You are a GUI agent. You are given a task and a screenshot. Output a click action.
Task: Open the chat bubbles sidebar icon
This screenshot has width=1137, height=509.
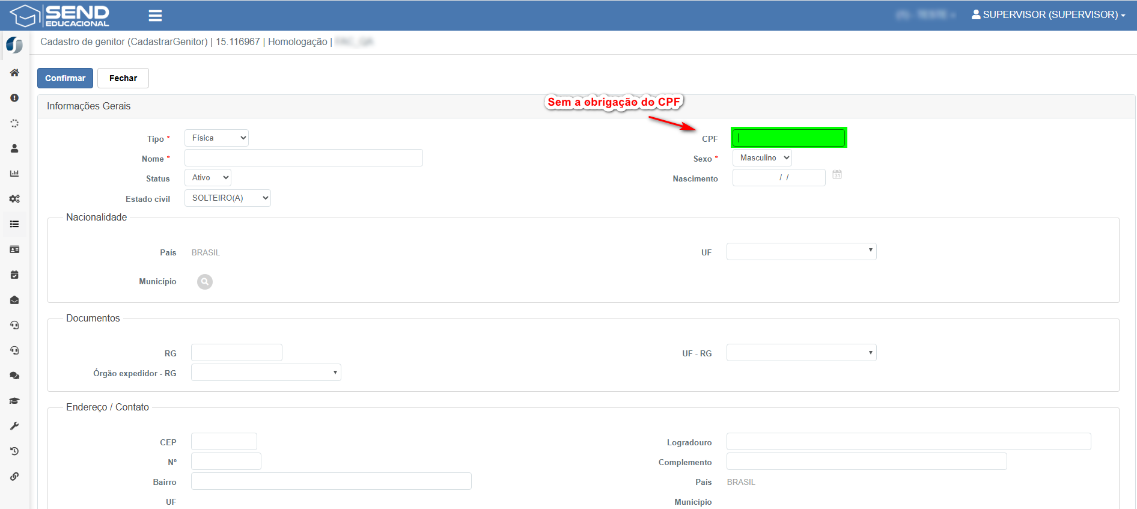point(14,376)
